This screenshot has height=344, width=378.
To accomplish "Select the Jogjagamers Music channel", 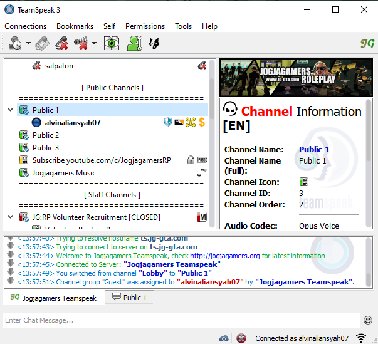I will pyautogui.click(x=64, y=173).
